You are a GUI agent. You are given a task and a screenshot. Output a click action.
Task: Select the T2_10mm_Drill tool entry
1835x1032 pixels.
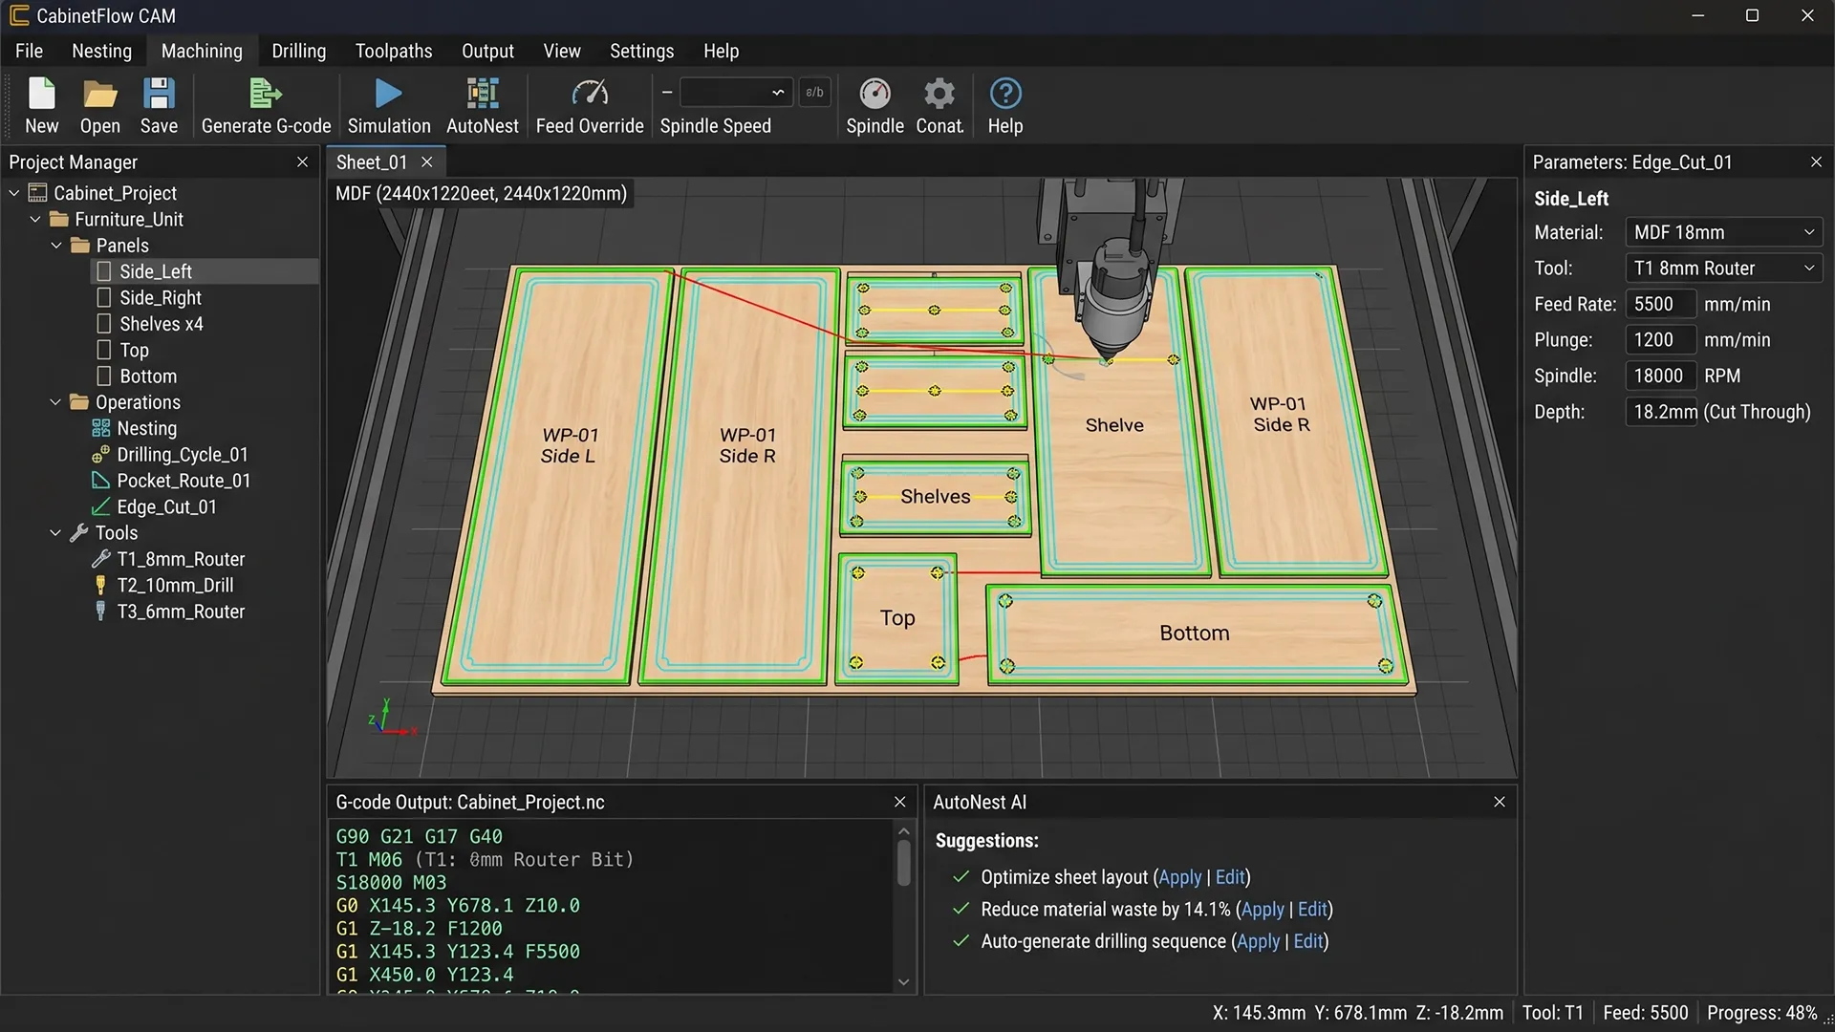click(175, 585)
